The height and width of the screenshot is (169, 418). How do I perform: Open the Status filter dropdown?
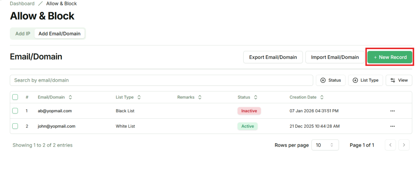pos(331,80)
